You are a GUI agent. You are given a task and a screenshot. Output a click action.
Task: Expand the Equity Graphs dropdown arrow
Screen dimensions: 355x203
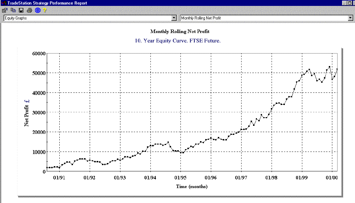click(x=174, y=18)
